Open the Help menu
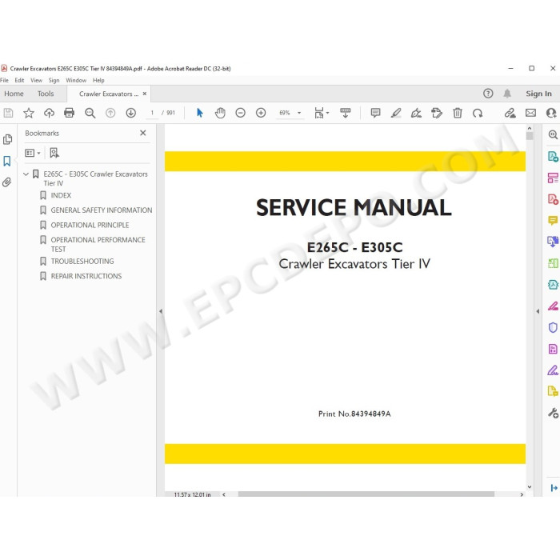 [98, 80]
